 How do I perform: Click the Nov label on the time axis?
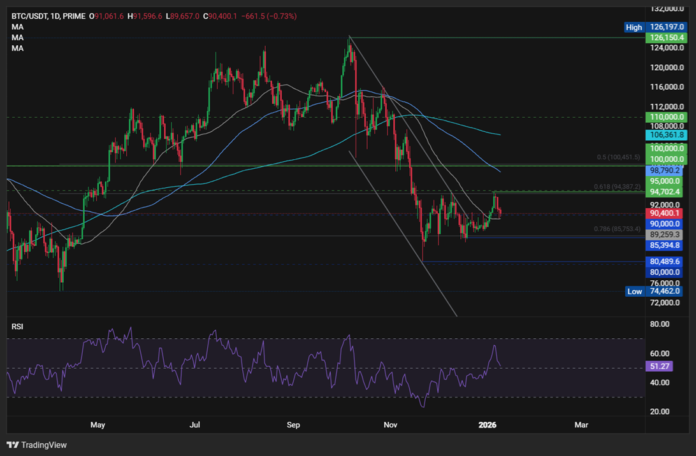click(391, 425)
